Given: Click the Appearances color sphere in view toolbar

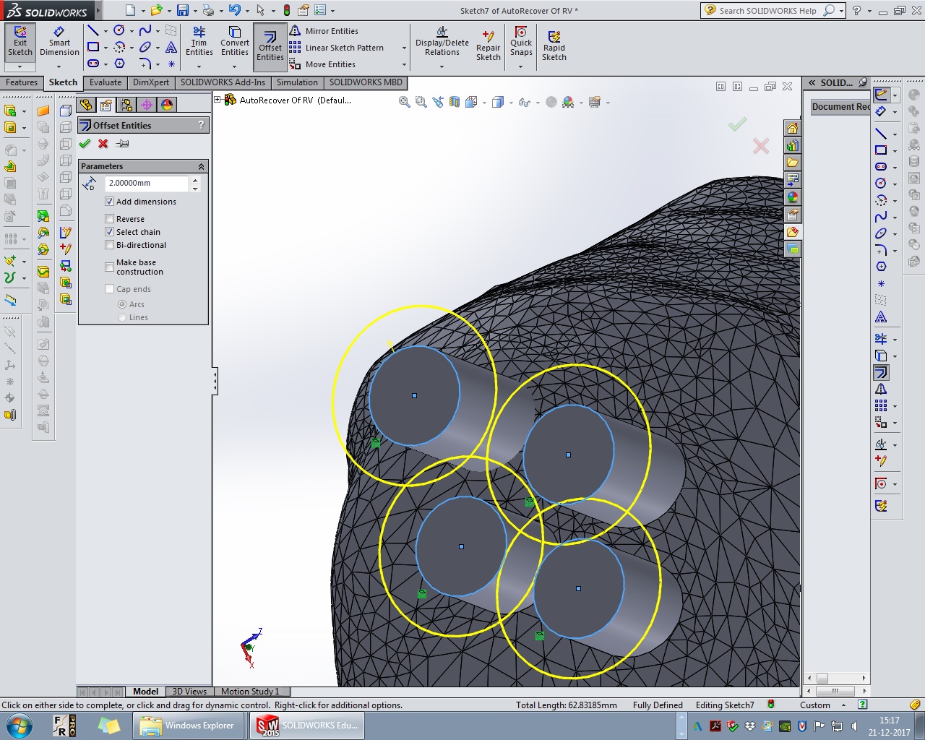Looking at the screenshot, I should 568,103.
